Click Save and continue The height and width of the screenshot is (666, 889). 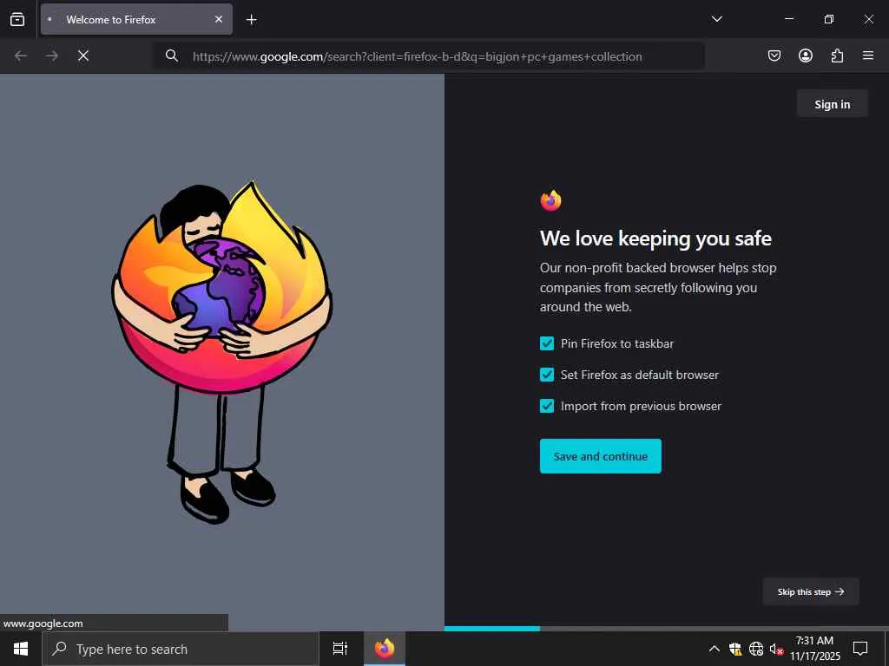(601, 456)
